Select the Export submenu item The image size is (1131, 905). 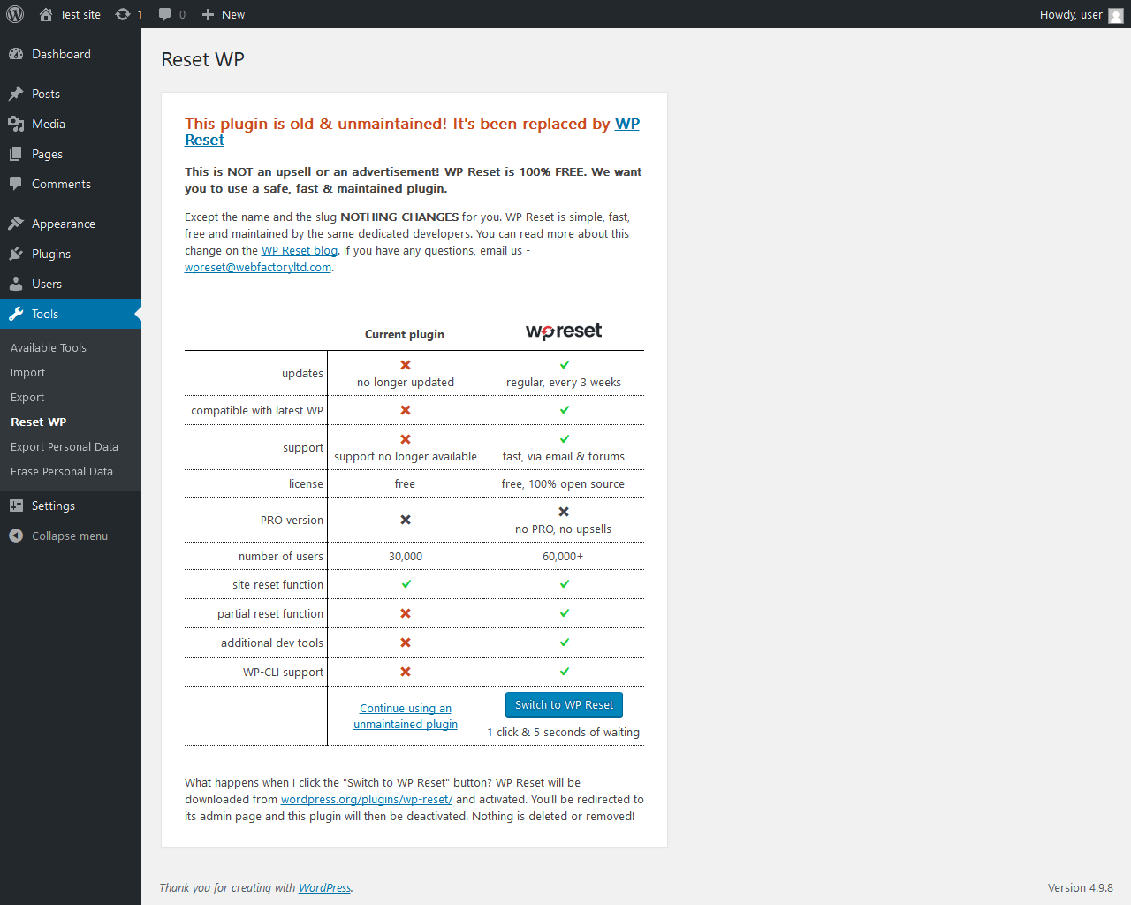27,398
